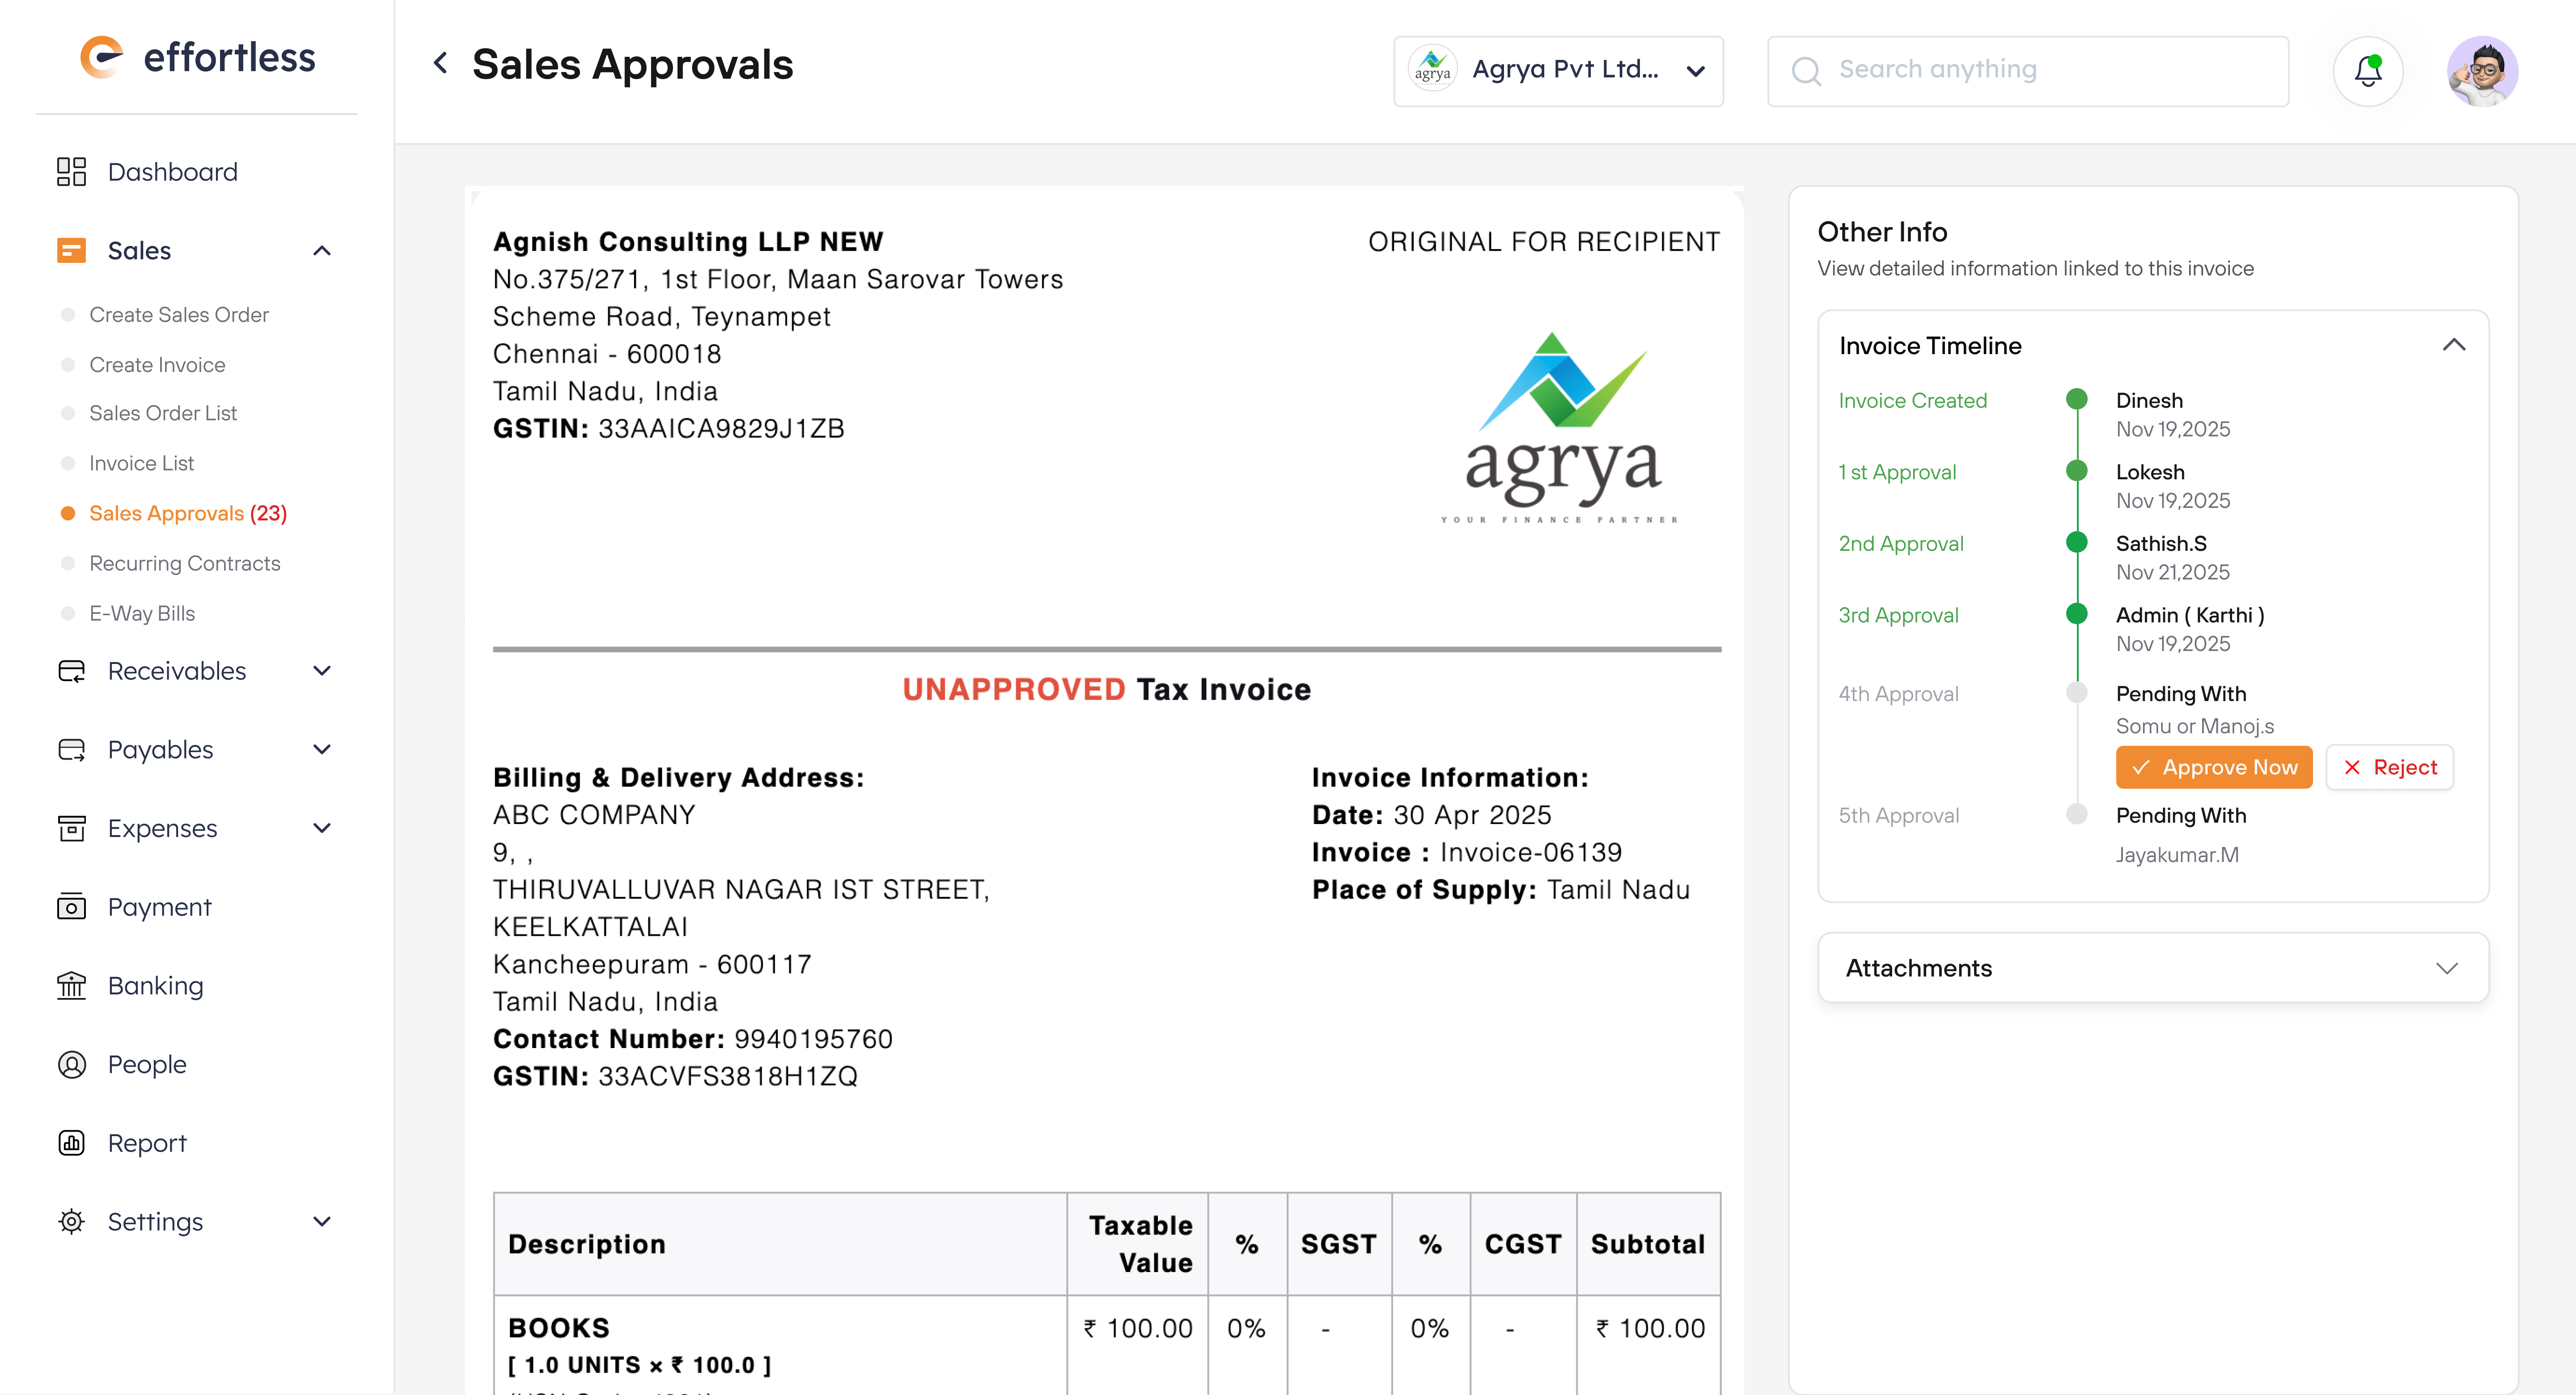
Task: Open the People section icon
Action: pos(71,1065)
